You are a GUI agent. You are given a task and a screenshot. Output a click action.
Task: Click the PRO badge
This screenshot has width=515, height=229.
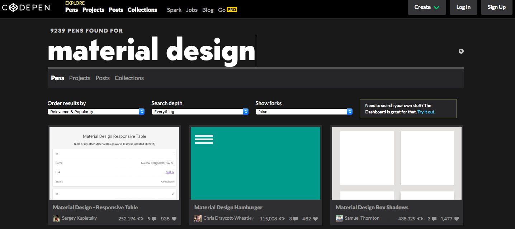232,10
